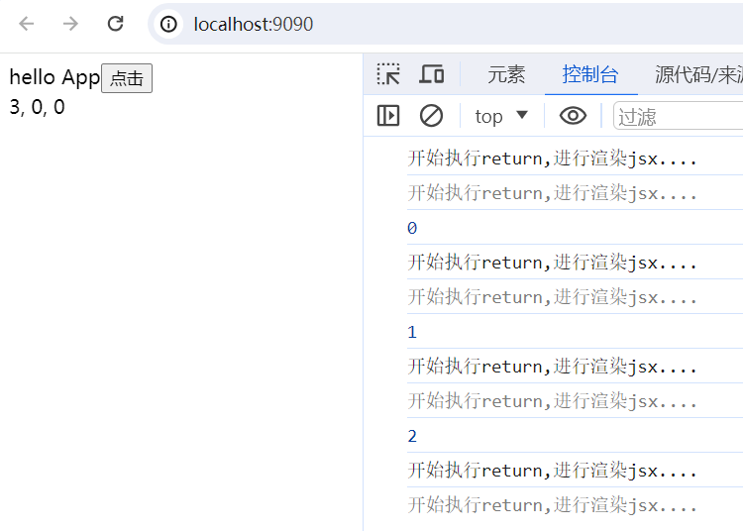Switch to the 元素 tab

coord(506,75)
